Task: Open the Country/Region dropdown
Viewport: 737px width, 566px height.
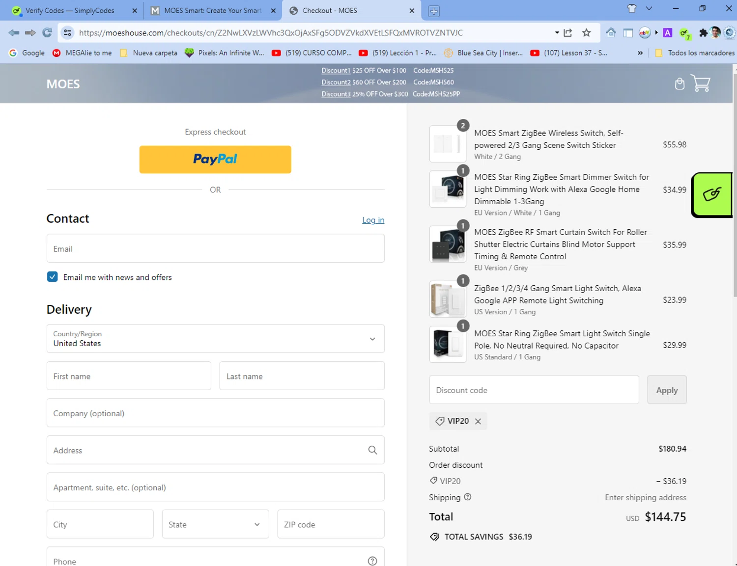Action: 215,339
